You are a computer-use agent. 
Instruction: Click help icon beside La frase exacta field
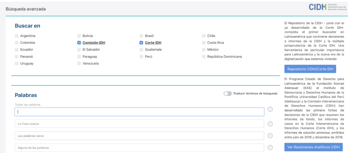(270, 124)
